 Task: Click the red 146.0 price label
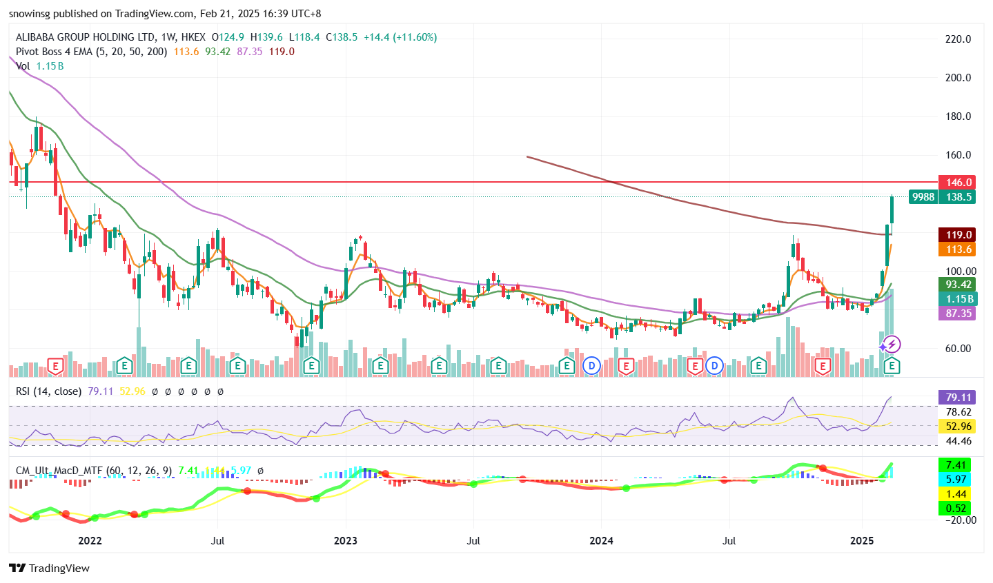pos(958,183)
